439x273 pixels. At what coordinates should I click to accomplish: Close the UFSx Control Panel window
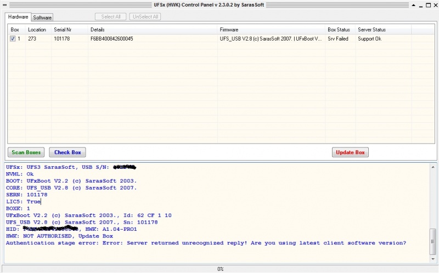click(436, 5)
